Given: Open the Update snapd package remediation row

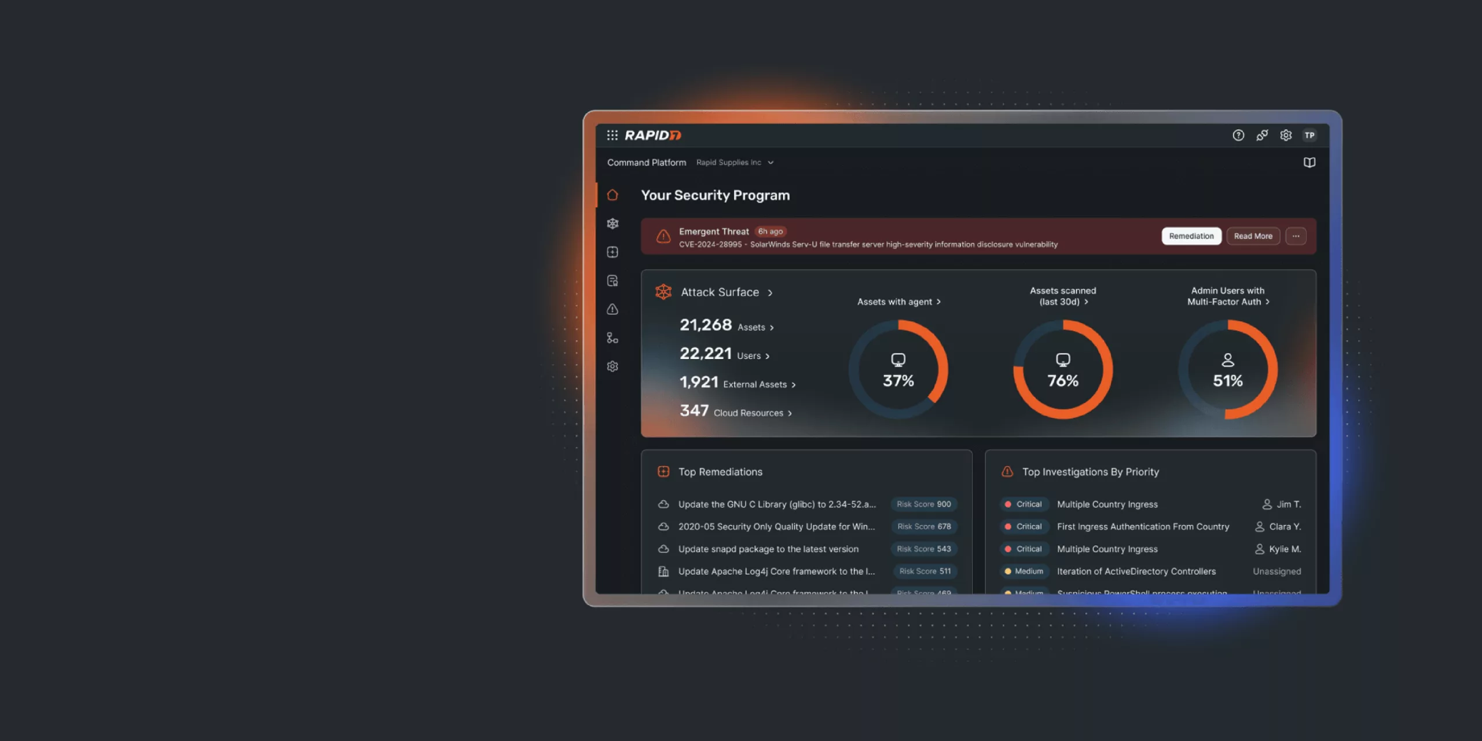Looking at the screenshot, I should click(x=768, y=549).
